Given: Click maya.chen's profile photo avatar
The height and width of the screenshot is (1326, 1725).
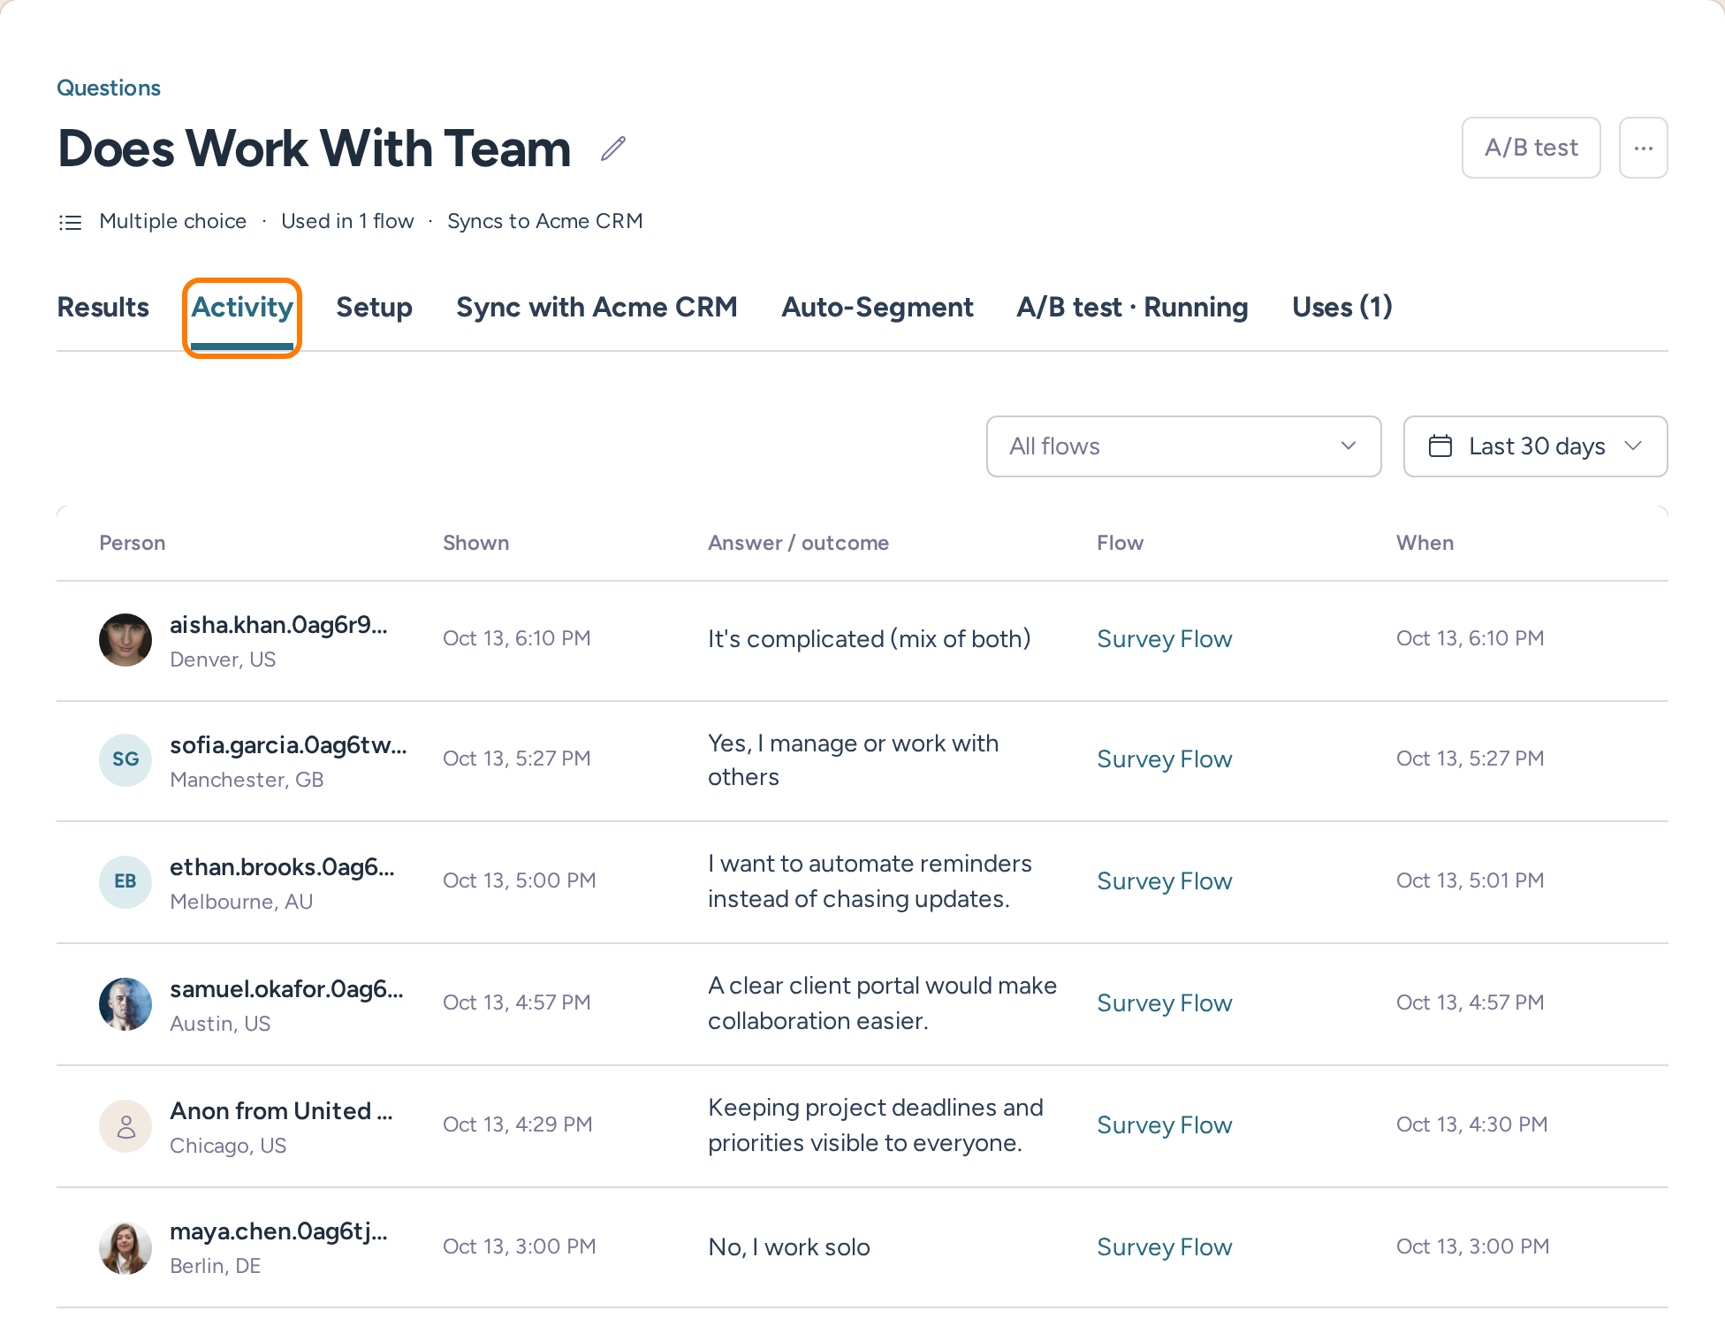Looking at the screenshot, I should click(125, 1247).
